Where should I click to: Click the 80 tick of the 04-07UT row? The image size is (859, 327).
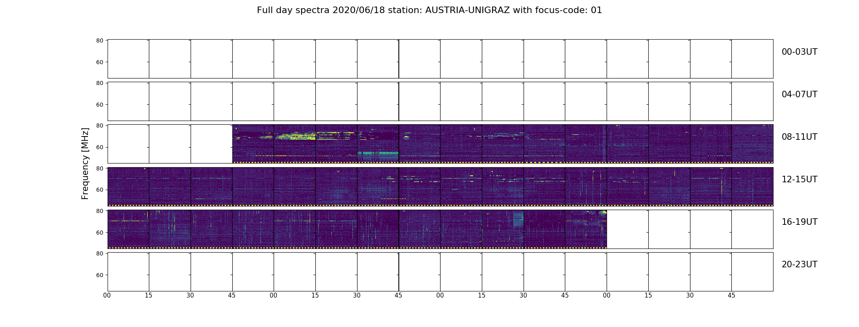(x=99, y=83)
